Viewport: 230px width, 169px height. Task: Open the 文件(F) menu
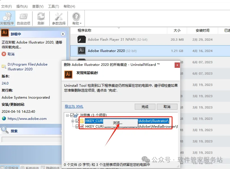coord(6,6)
